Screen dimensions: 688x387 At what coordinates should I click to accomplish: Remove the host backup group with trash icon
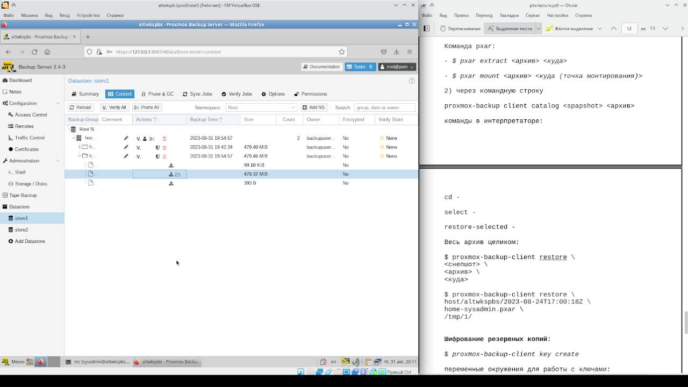click(x=164, y=139)
